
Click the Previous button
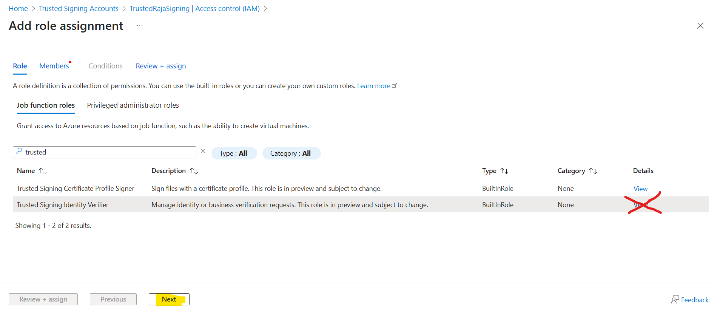113,299
